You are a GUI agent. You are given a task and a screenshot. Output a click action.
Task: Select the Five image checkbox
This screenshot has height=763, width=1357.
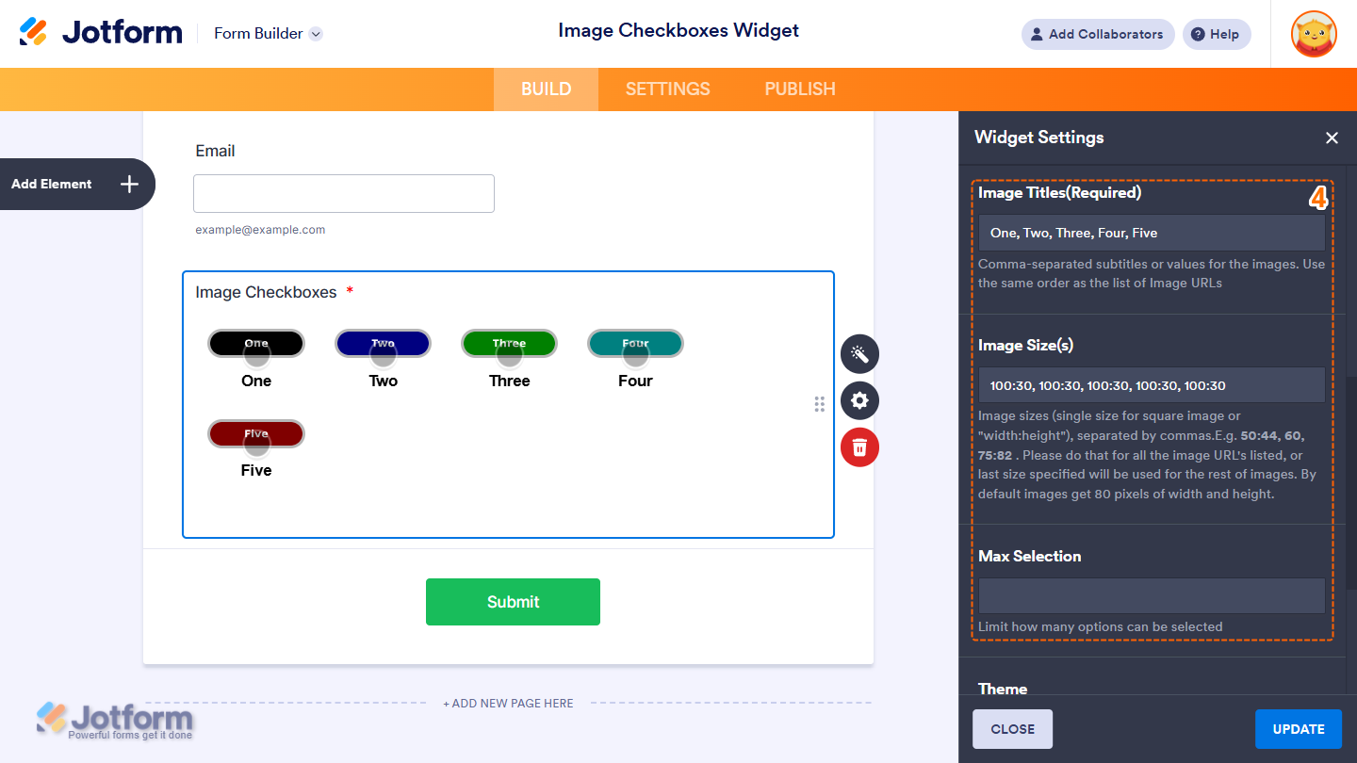(255, 433)
